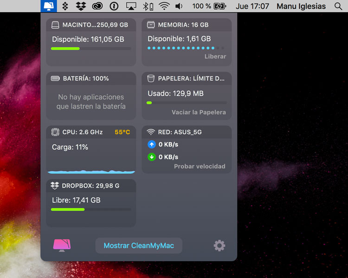This screenshot has width=348, height=278.
Task: Click the CPU: 2.6 GHz header
Action: (83, 132)
